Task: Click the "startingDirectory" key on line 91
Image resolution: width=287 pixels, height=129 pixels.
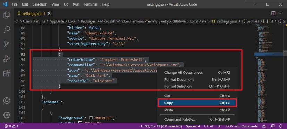Action: pos(88,44)
